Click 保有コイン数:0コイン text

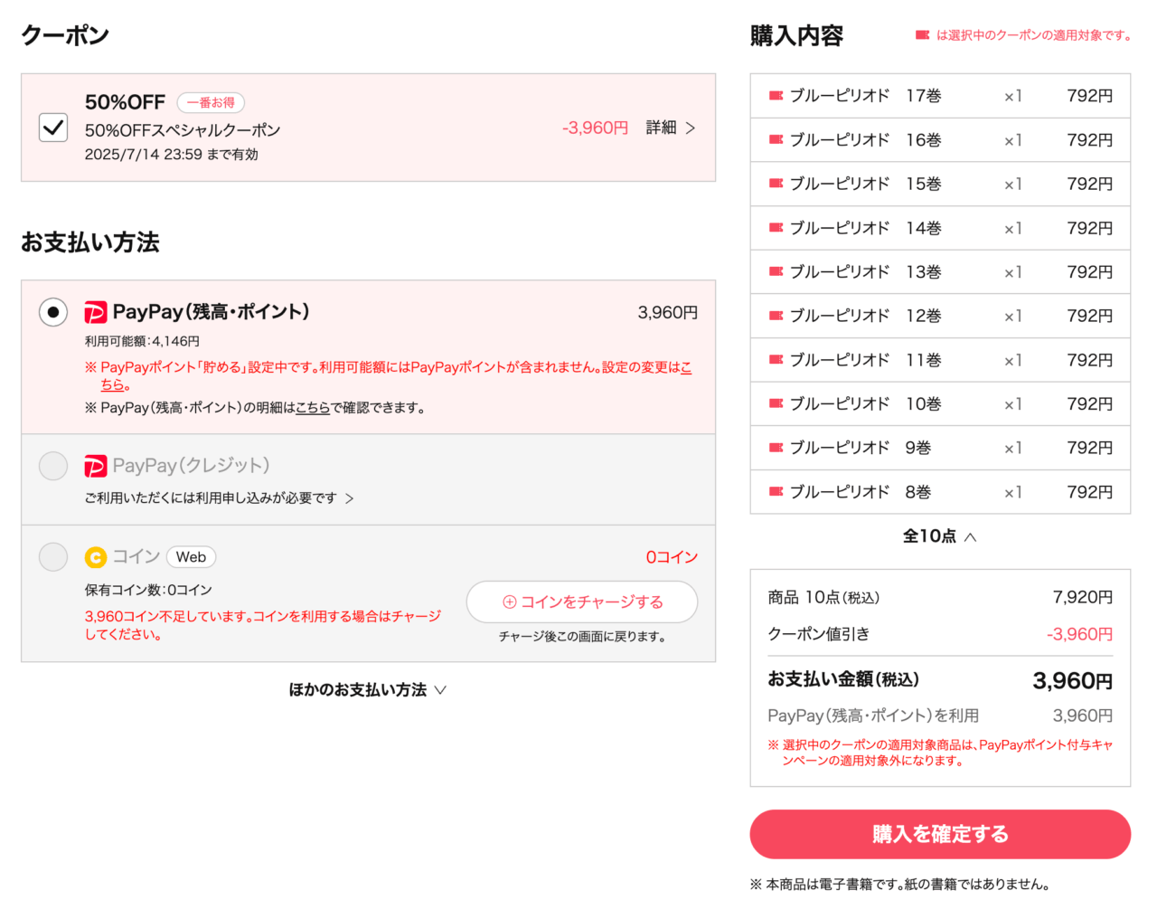(x=148, y=590)
